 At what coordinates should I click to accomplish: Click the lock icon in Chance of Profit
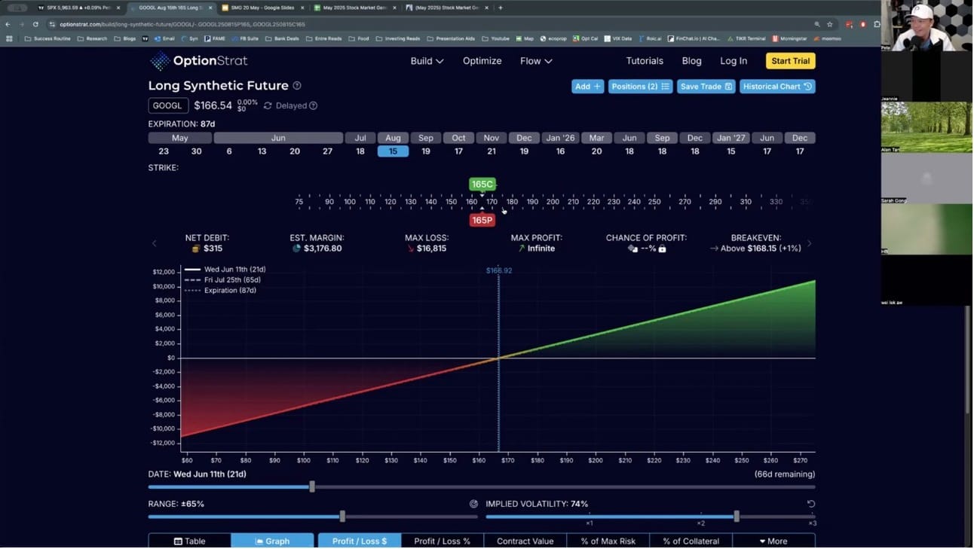[x=662, y=249]
